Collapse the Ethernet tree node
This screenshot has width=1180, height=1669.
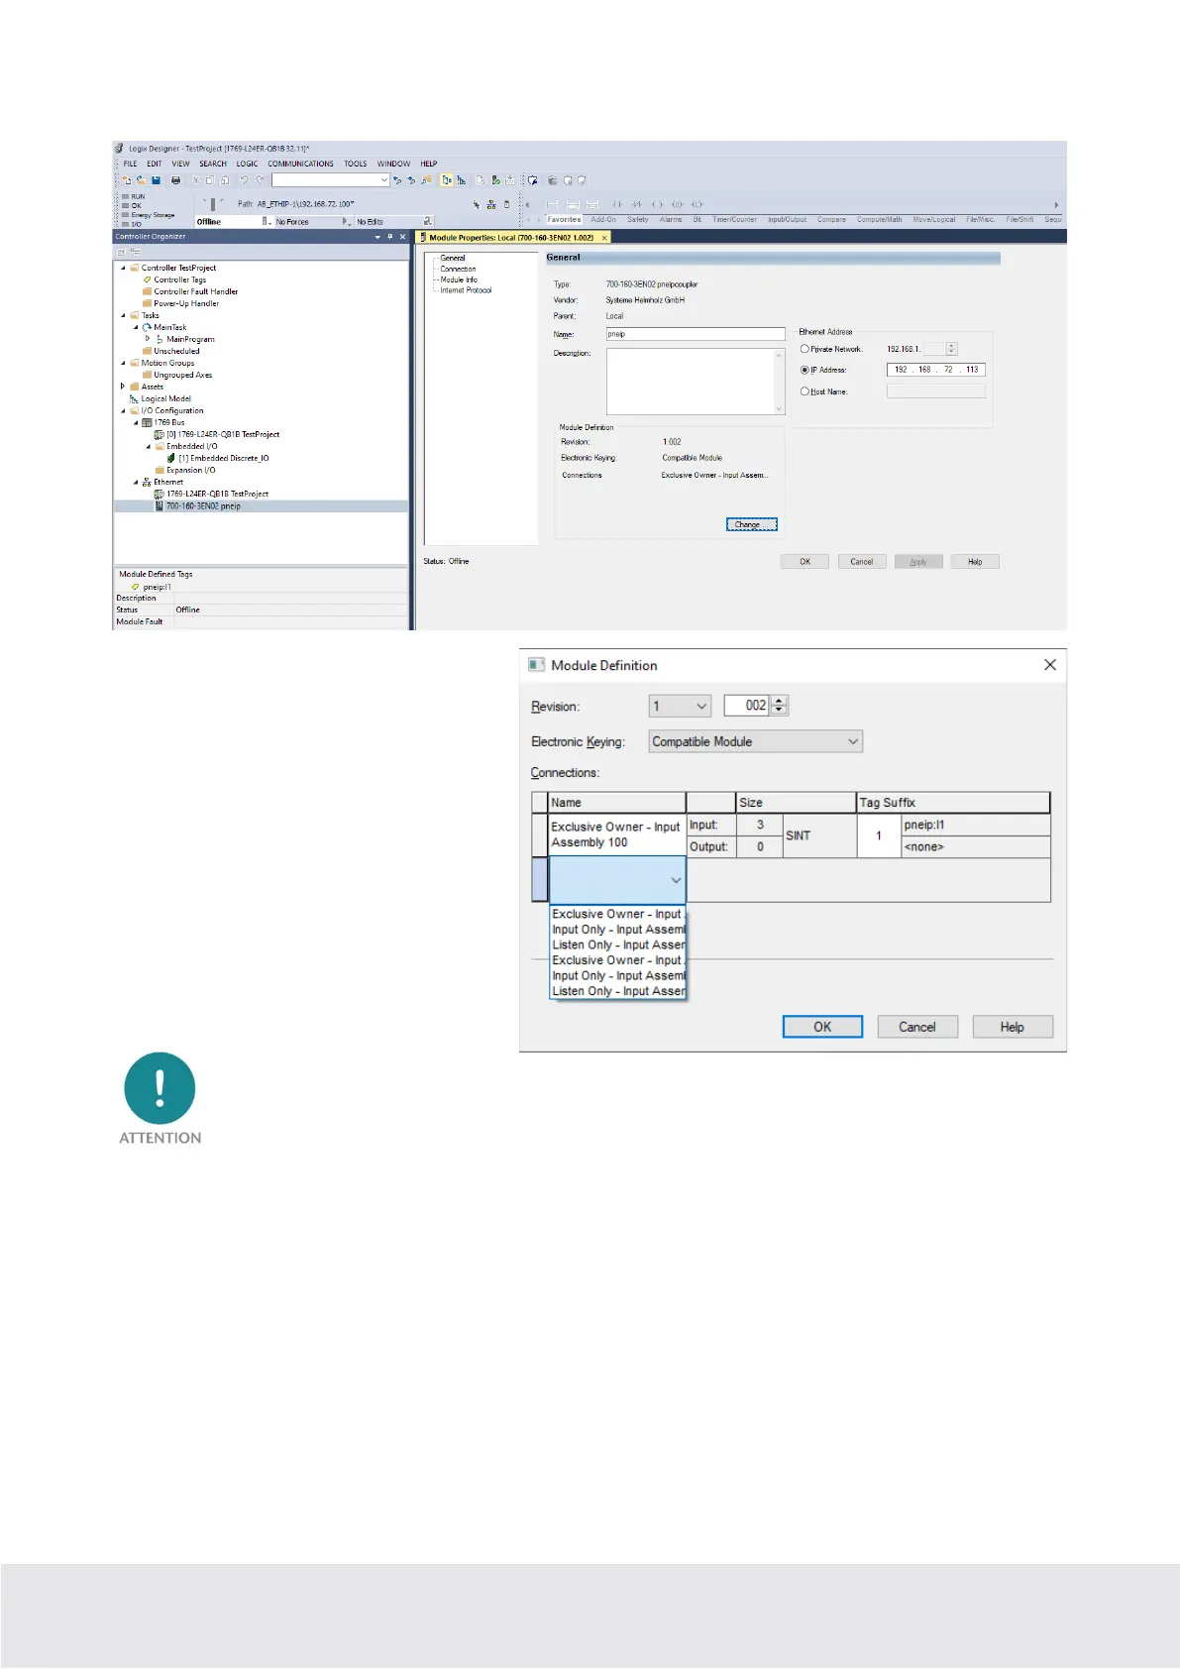[136, 482]
